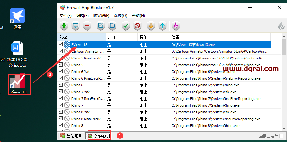This screenshot has height=142, width=287.
Task: Click the red circle Block icon in toolbar
Action: [x=137, y=26]
